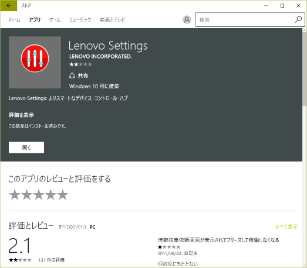Click the Windows 10 用に構築 label

tap(94, 86)
